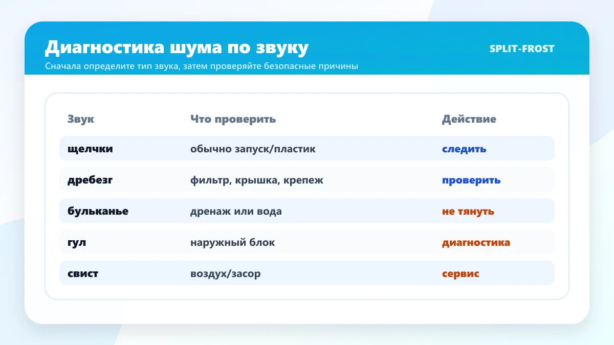
Task: Click the "следить" action
Action: 464,149
